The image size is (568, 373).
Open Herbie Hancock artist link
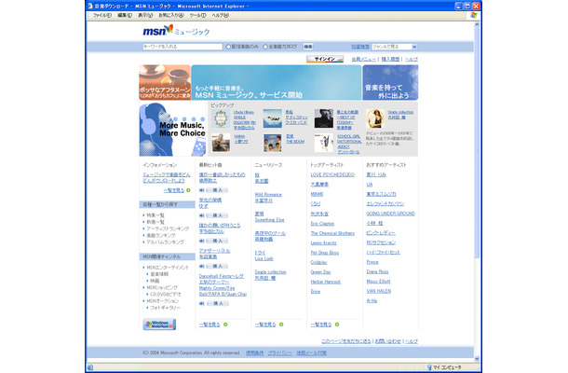coord(325,282)
